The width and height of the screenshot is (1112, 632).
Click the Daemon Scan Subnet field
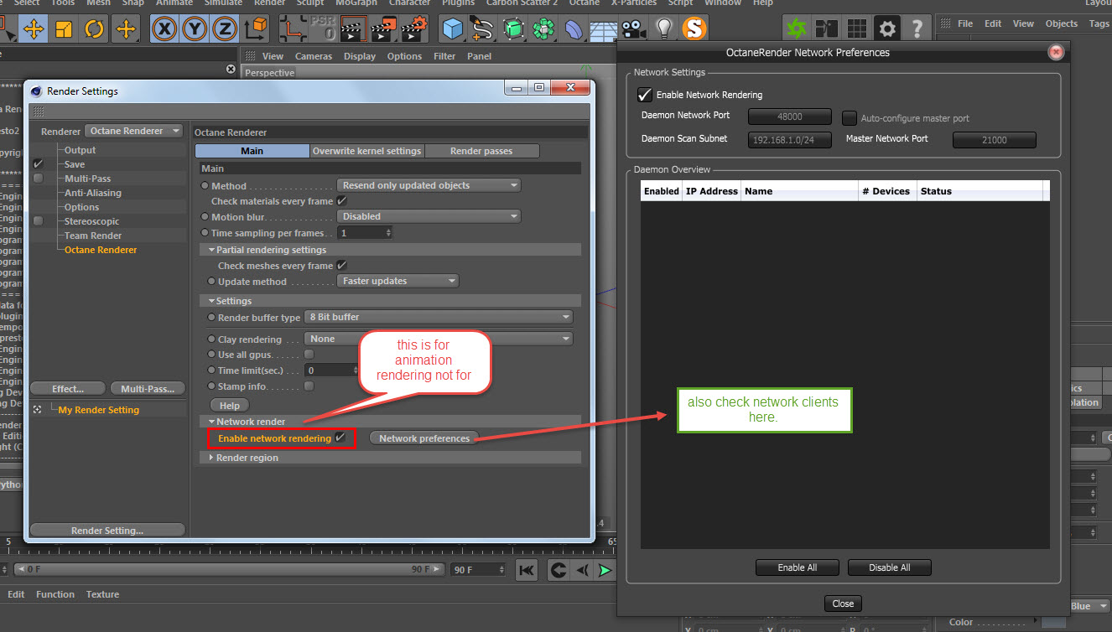point(790,140)
